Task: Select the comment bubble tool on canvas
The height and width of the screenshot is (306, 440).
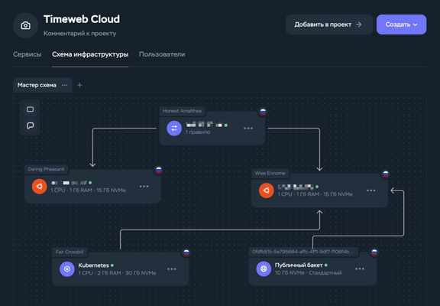Action: [31, 125]
